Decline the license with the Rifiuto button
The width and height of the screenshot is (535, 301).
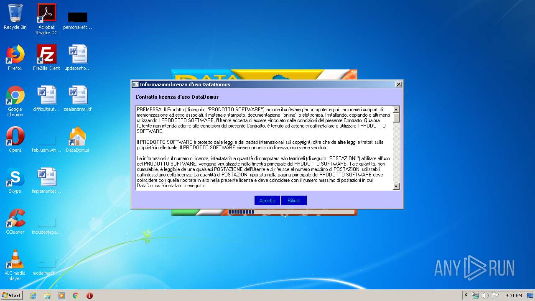(x=294, y=201)
